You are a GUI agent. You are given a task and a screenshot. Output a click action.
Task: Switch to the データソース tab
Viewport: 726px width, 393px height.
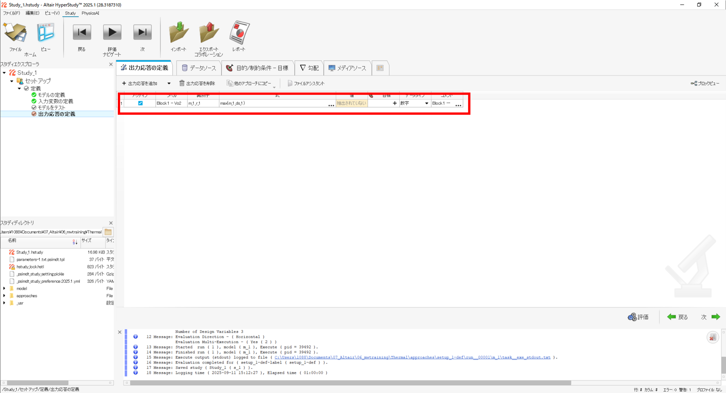[199, 68]
